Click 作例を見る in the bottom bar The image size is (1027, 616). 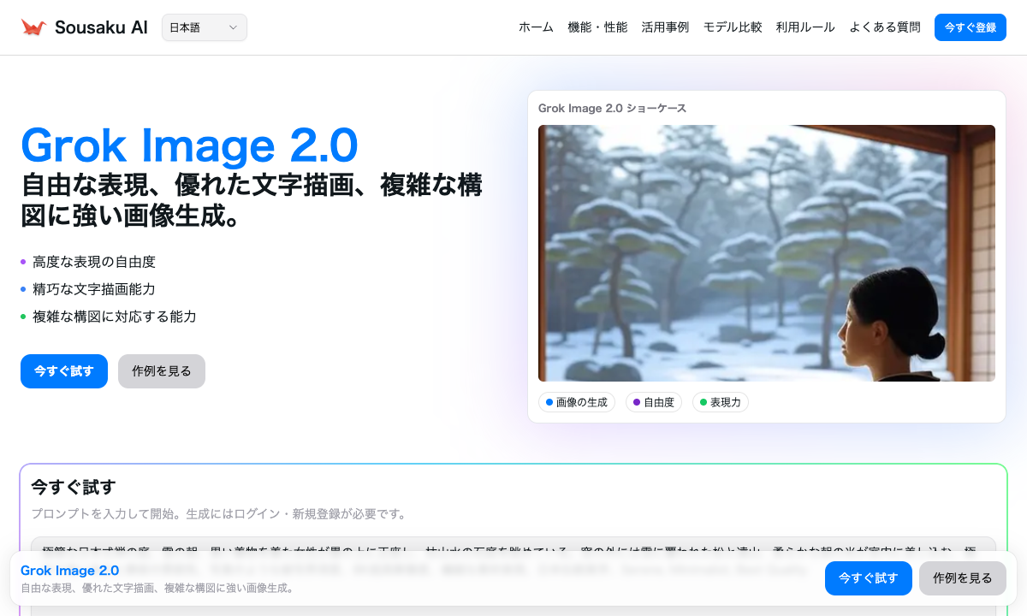(962, 577)
